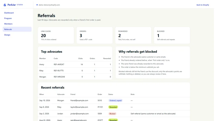Click the When column header

pyautogui.click(x=42, y=94)
